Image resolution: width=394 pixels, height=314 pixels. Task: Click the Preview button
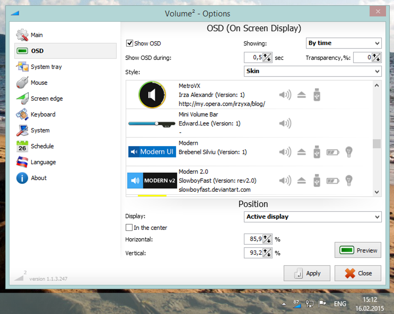point(358,250)
